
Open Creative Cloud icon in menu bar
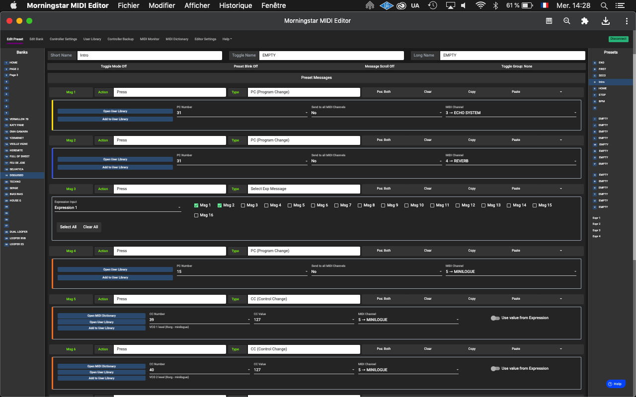tap(401, 5)
